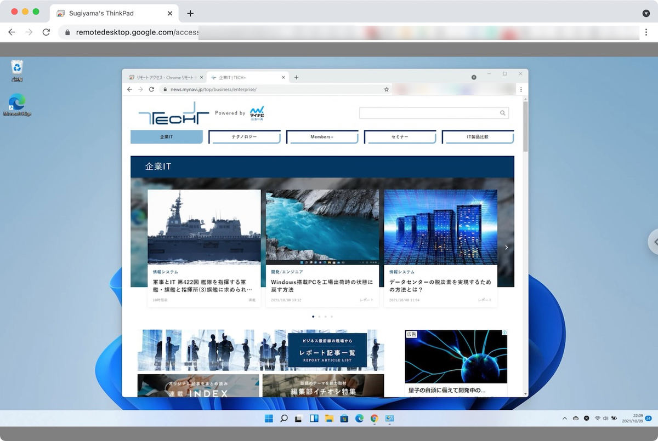Open the volume speaker tray icon
The height and width of the screenshot is (441, 658).
(605, 419)
